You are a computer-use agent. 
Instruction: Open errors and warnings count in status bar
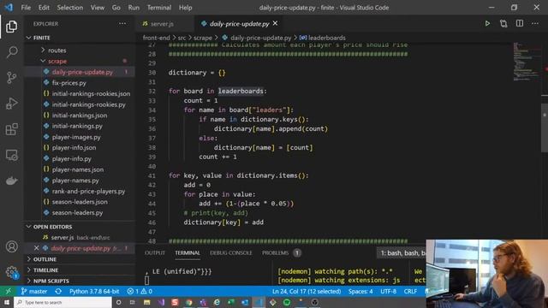tap(140, 291)
